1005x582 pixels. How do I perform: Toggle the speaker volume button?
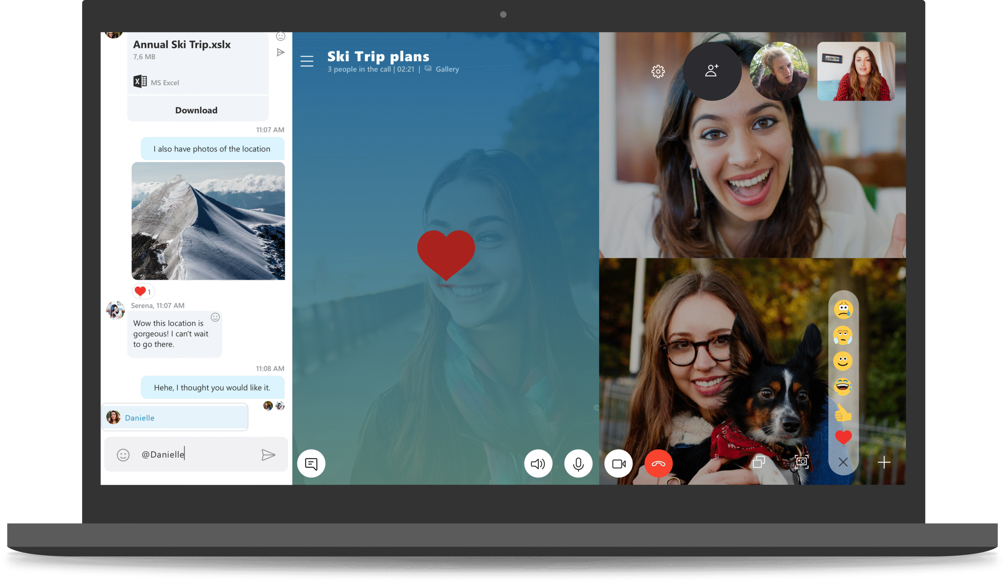[x=538, y=463]
